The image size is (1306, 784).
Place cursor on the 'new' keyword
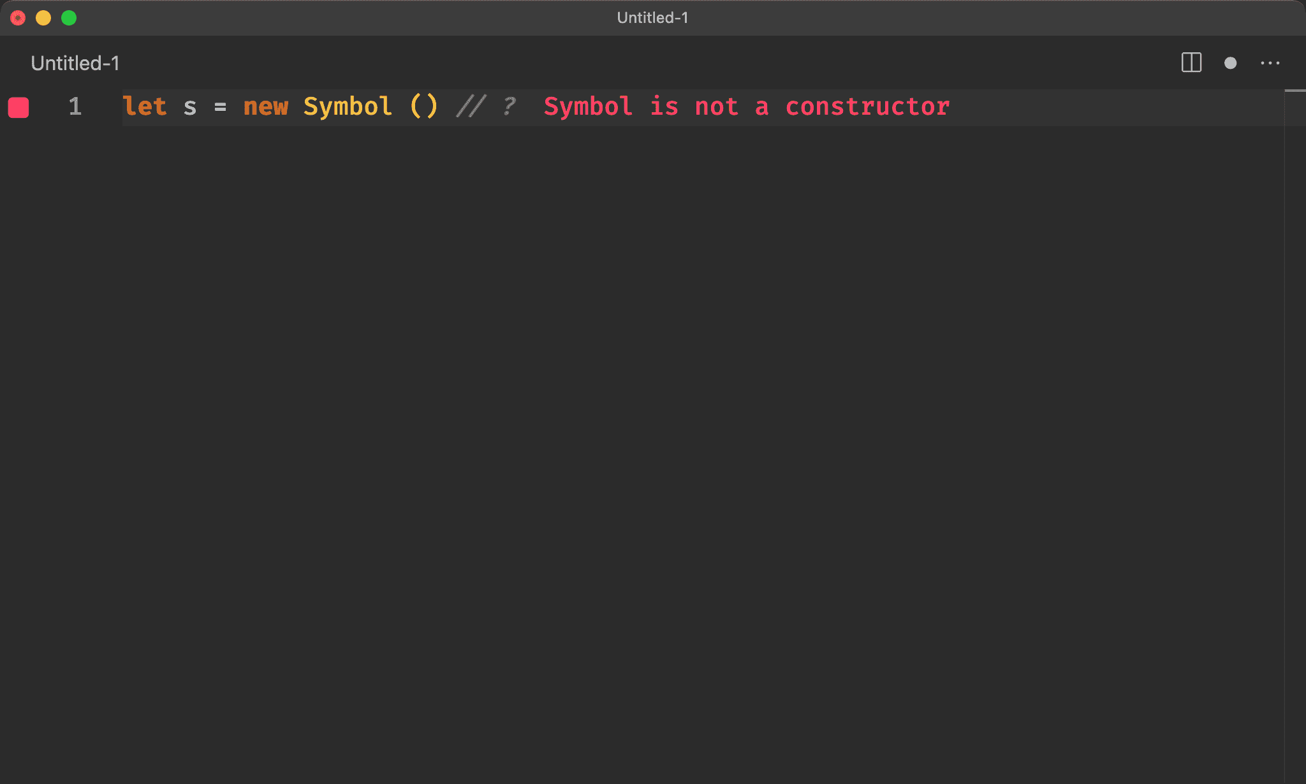tap(266, 106)
